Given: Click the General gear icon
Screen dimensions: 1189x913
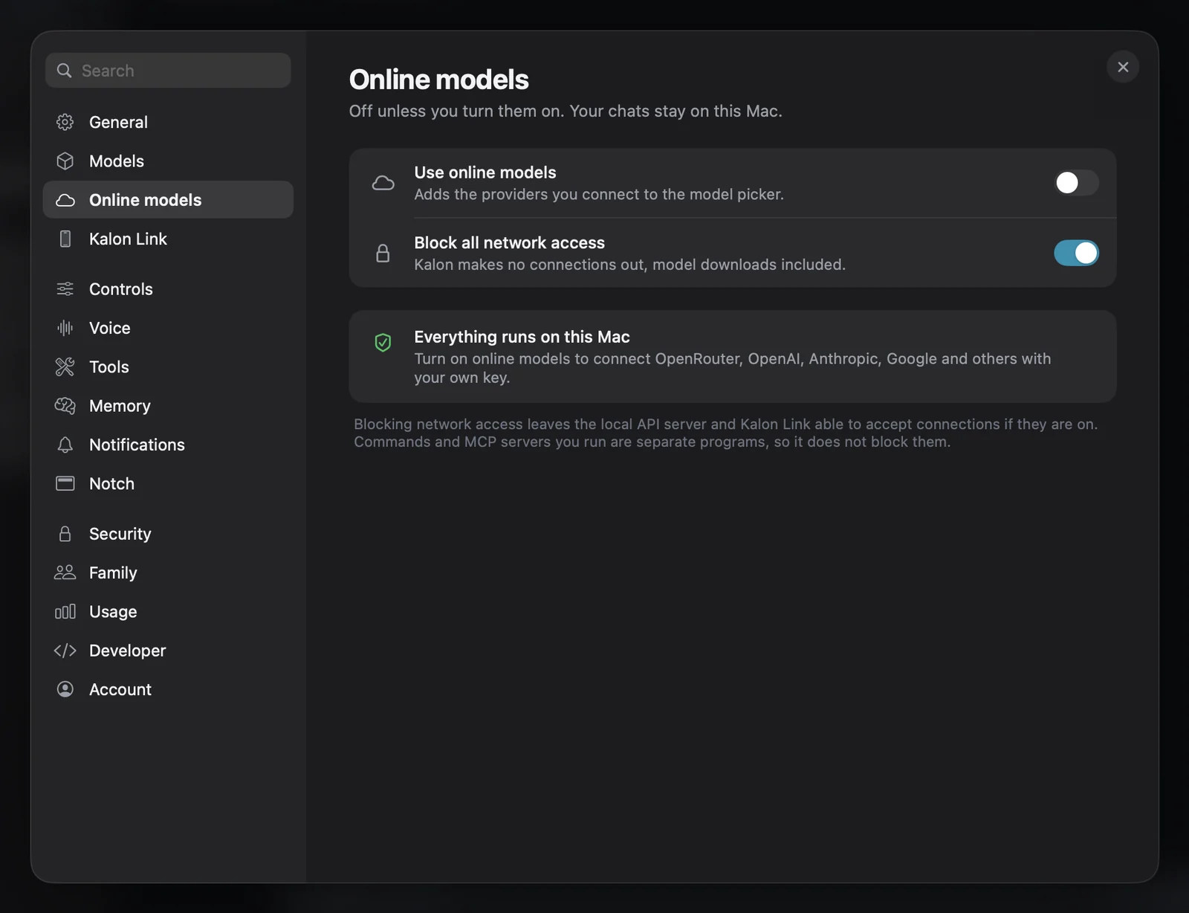Looking at the screenshot, I should point(65,122).
